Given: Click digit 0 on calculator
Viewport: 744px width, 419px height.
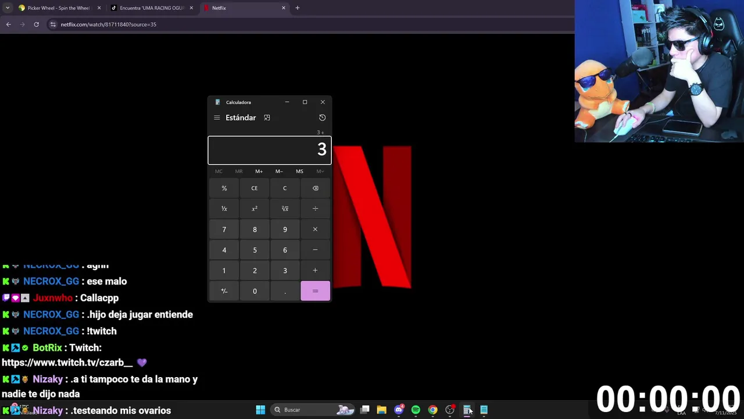Looking at the screenshot, I should click(x=254, y=291).
